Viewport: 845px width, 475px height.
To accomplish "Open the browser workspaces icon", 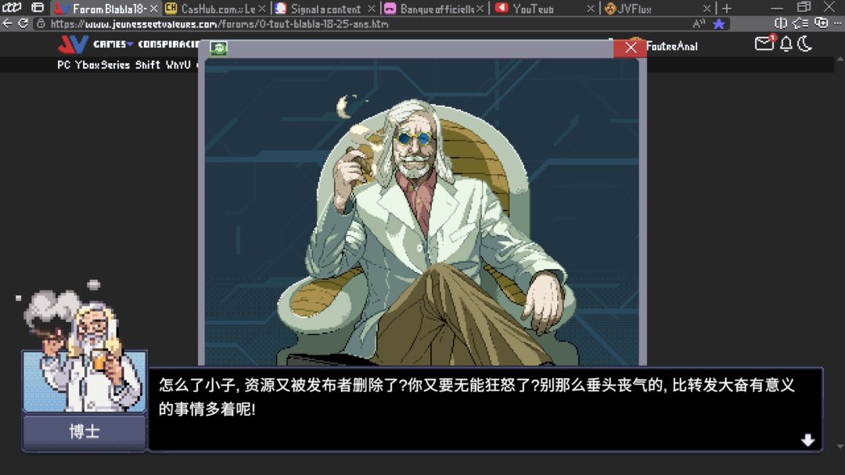I will (x=11, y=8).
